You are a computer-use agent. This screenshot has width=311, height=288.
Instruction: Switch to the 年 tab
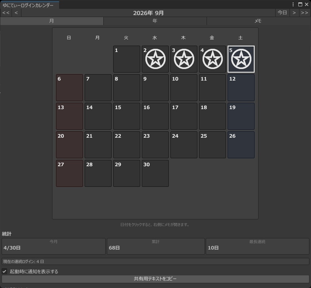[155, 21]
